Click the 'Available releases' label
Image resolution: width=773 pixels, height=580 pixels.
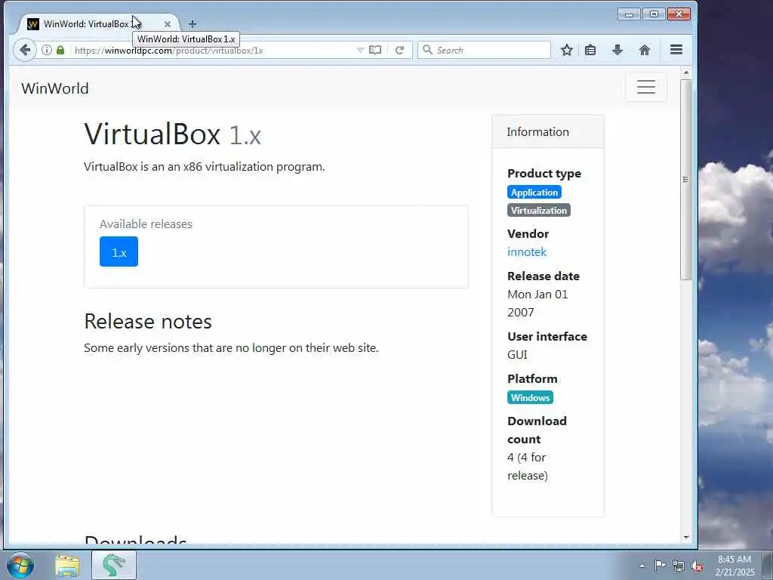pos(146,224)
